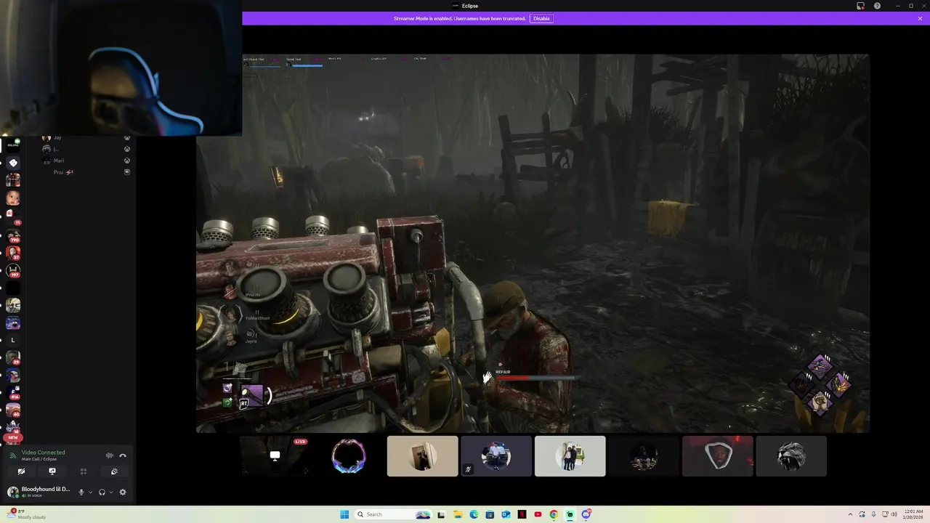
Task: Open voice Activities launcher icon
Action: tap(83, 471)
